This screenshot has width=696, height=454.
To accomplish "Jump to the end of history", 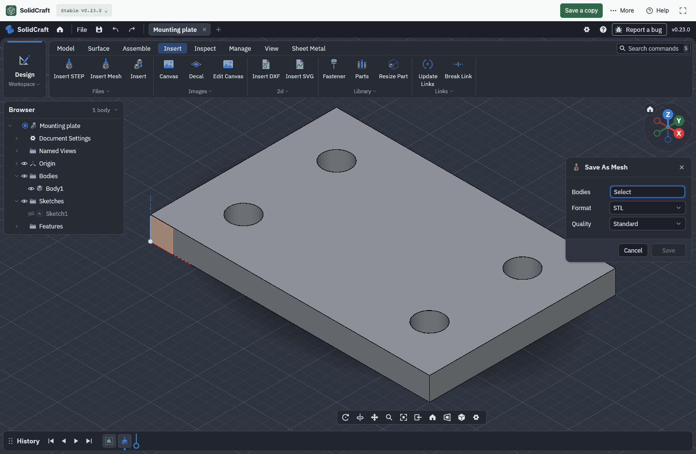I will 89,441.
